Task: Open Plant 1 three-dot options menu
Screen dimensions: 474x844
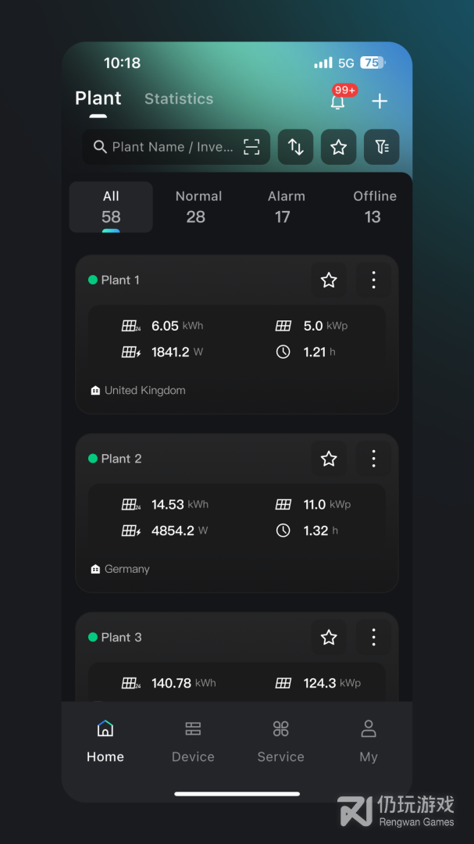Action: (373, 280)
